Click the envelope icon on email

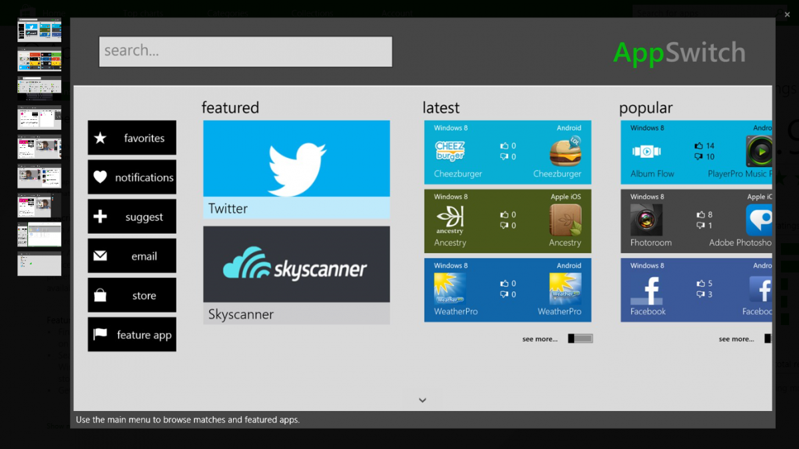click(100, 256)
